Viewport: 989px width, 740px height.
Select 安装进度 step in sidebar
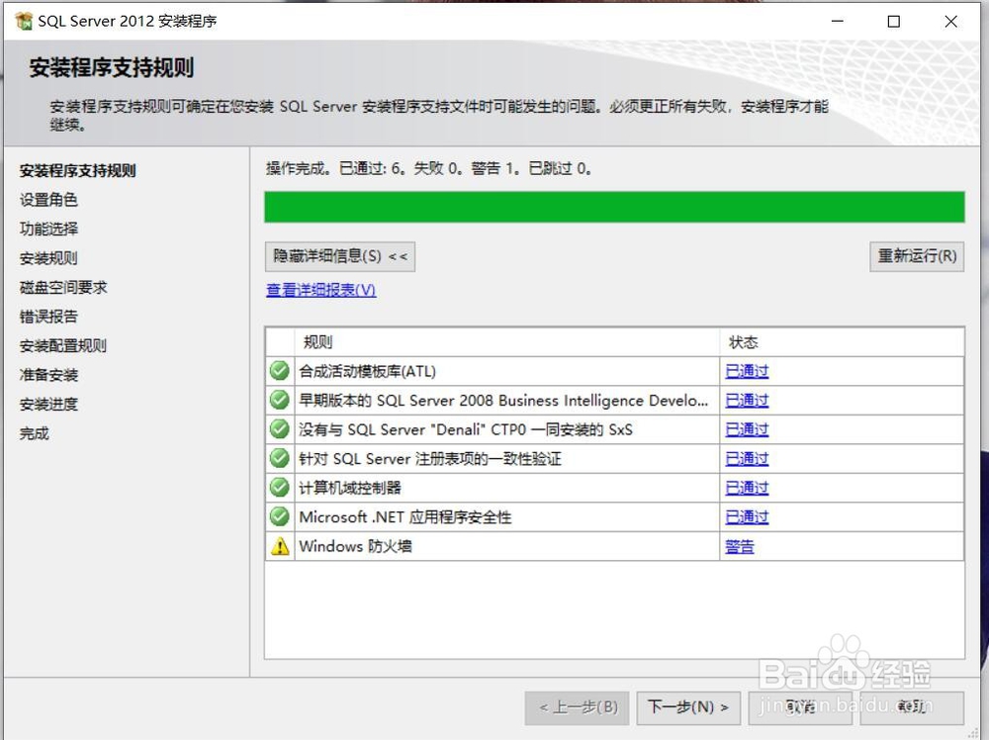pos(48,404)
